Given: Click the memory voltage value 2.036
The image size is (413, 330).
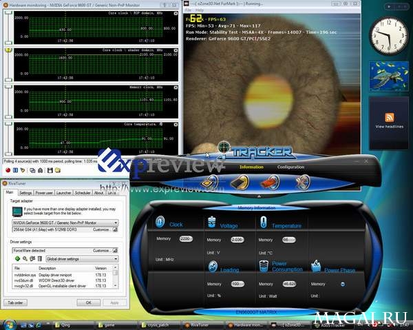Looking at the screenshot, I should 237,240.
